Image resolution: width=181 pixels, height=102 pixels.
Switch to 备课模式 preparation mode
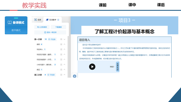(x=16, y=22)
